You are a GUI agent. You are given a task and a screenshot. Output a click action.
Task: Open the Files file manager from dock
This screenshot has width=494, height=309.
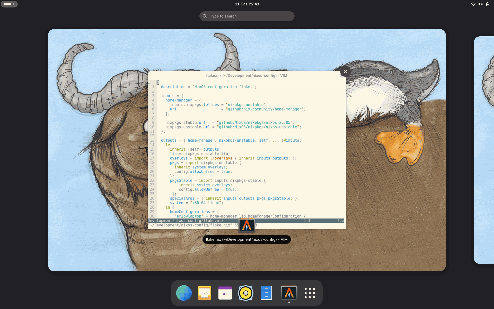click(266, 293)
